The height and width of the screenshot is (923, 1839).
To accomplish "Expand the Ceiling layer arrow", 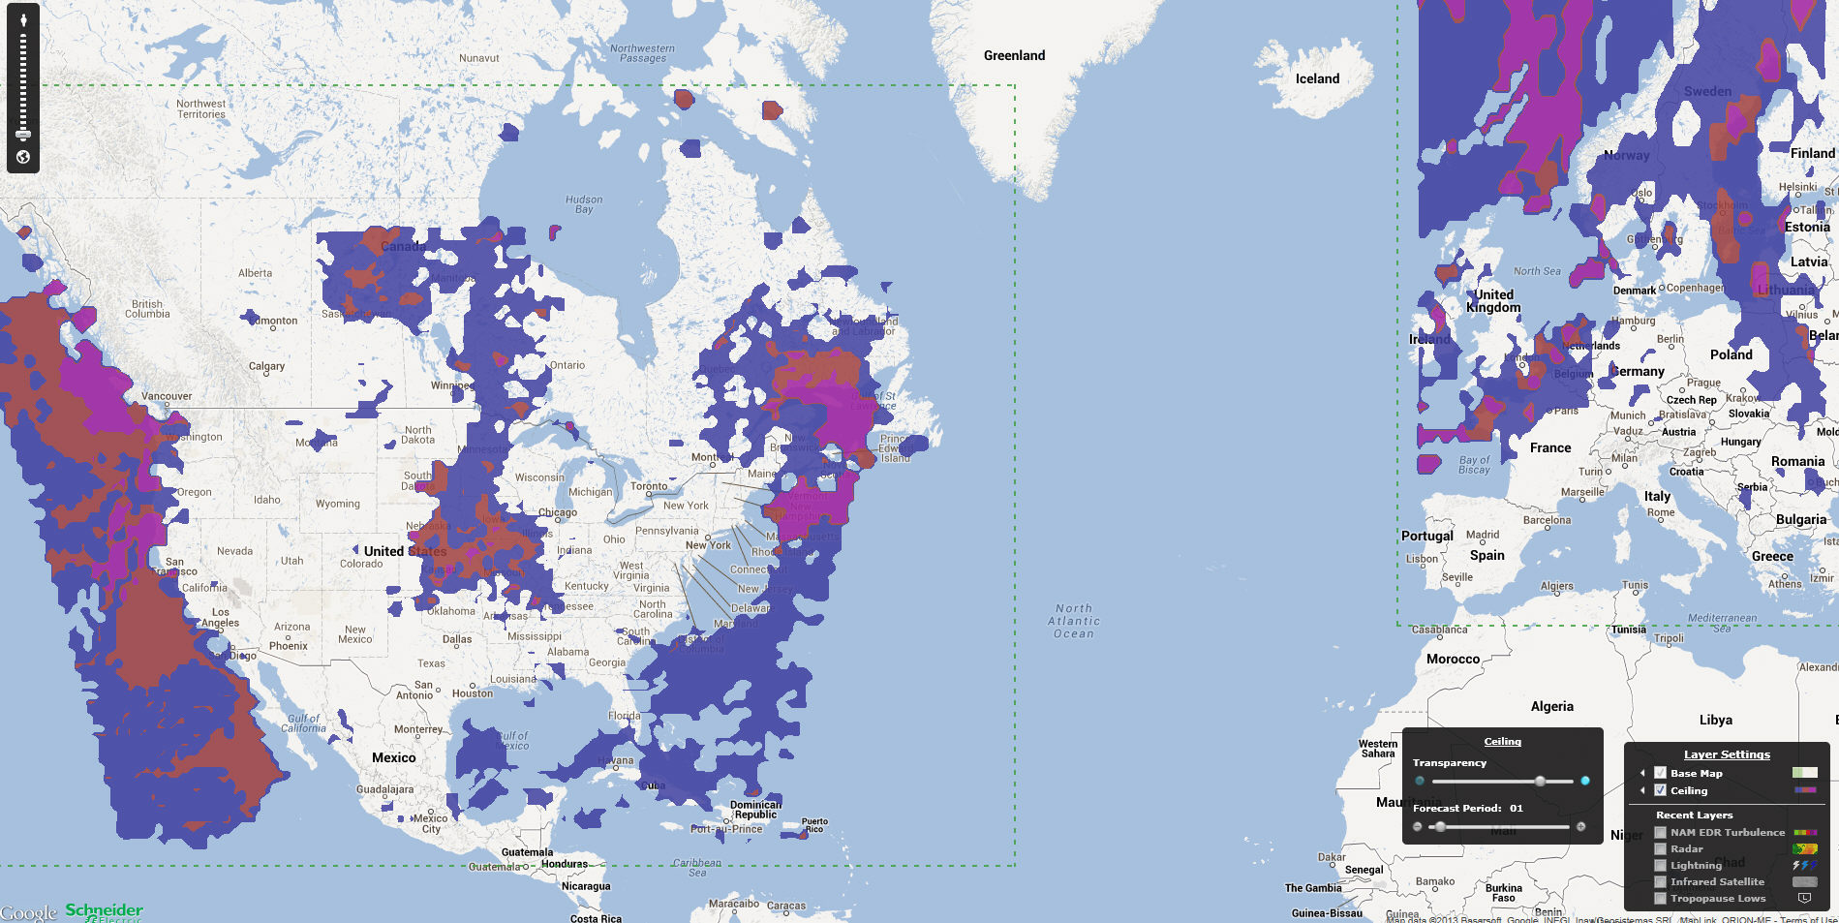I will pyautogui.click(x=1642, y=790).
